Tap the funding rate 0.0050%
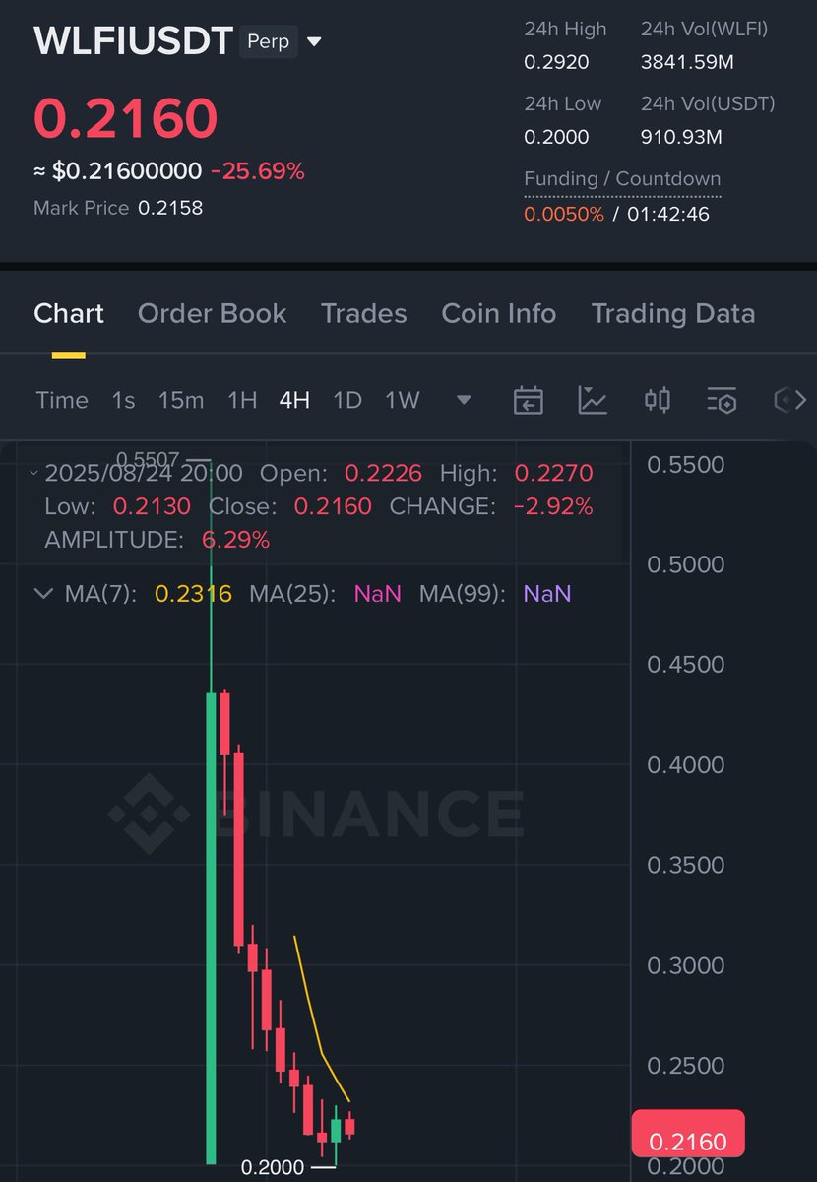 (564, 214)
